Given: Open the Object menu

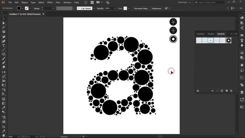Looking at the screenshot, I should click(24, 3).
